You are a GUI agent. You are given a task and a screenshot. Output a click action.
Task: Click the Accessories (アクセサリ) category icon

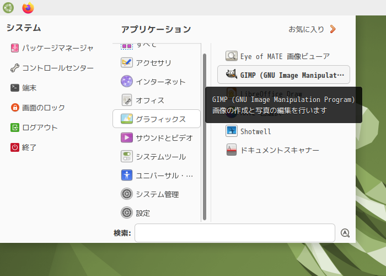[127, 62]
